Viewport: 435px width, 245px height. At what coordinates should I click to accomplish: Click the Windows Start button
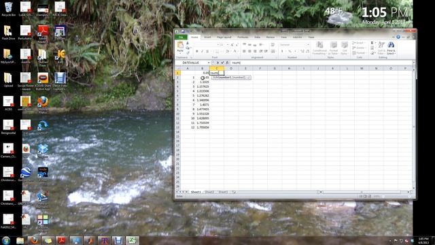(x=6, y=240)
